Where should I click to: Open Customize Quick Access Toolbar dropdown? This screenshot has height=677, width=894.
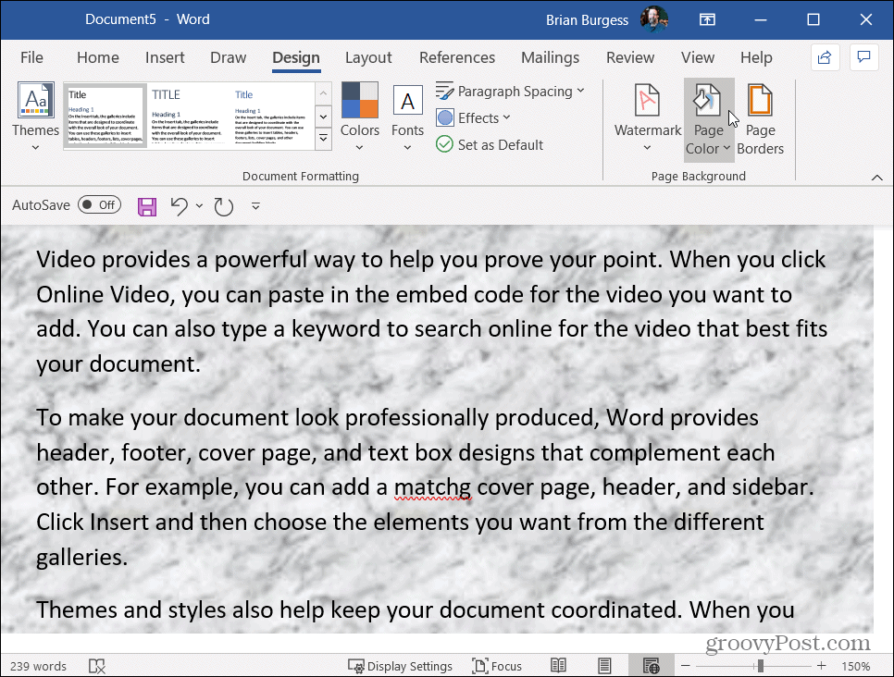tap(255, 206)
